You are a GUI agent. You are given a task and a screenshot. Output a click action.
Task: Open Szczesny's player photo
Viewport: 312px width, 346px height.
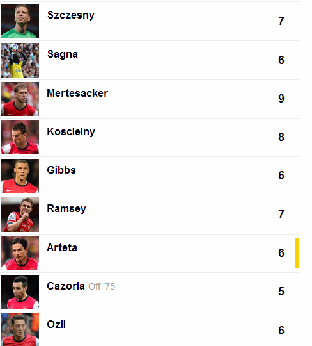(x=20, y=21)
